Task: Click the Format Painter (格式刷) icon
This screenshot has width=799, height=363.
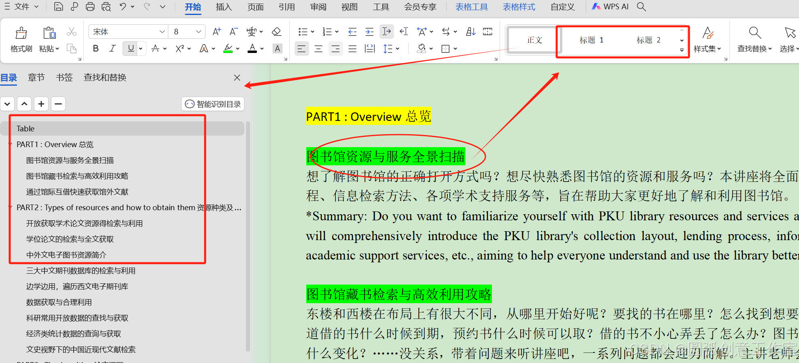Action: (21, 33)
